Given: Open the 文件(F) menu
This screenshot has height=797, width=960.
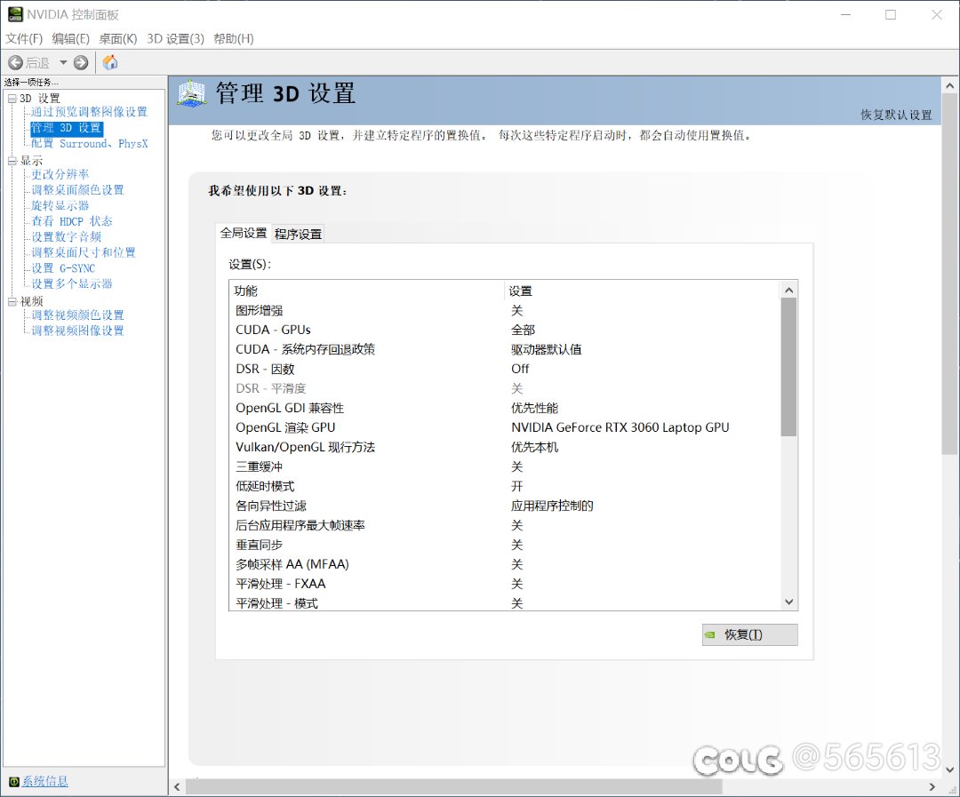Looking at the screenshot, I should point(24,38).
